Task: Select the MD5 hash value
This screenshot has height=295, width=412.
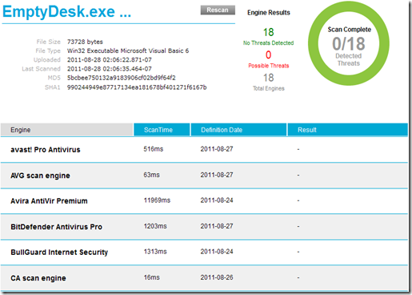Action: (122, 78)
